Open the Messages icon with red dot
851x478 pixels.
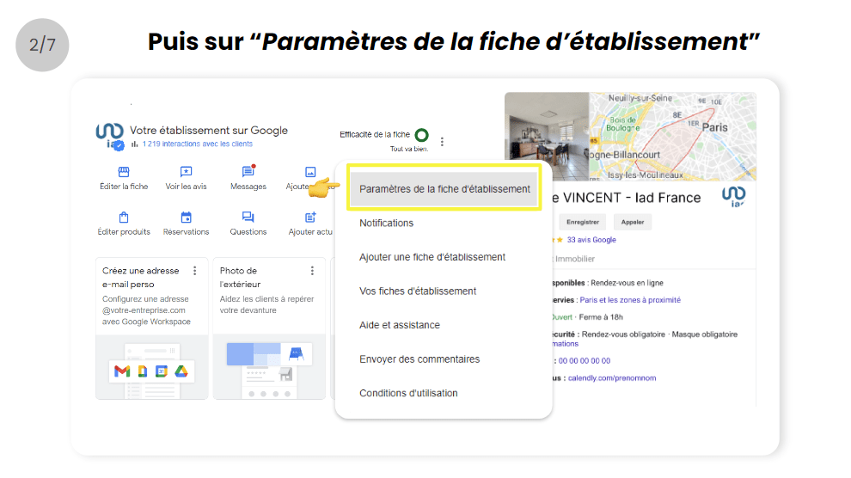[x=248, y=171]
